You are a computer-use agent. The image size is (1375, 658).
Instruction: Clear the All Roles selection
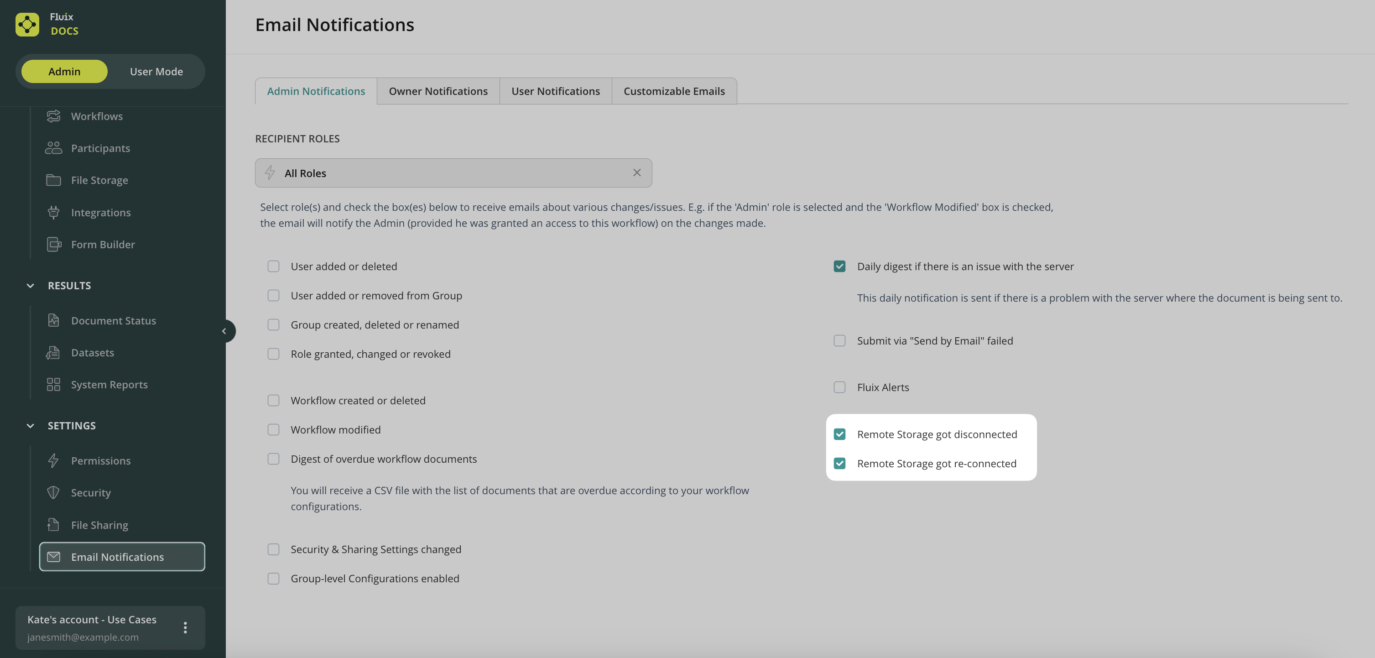[x=636, y=172]
